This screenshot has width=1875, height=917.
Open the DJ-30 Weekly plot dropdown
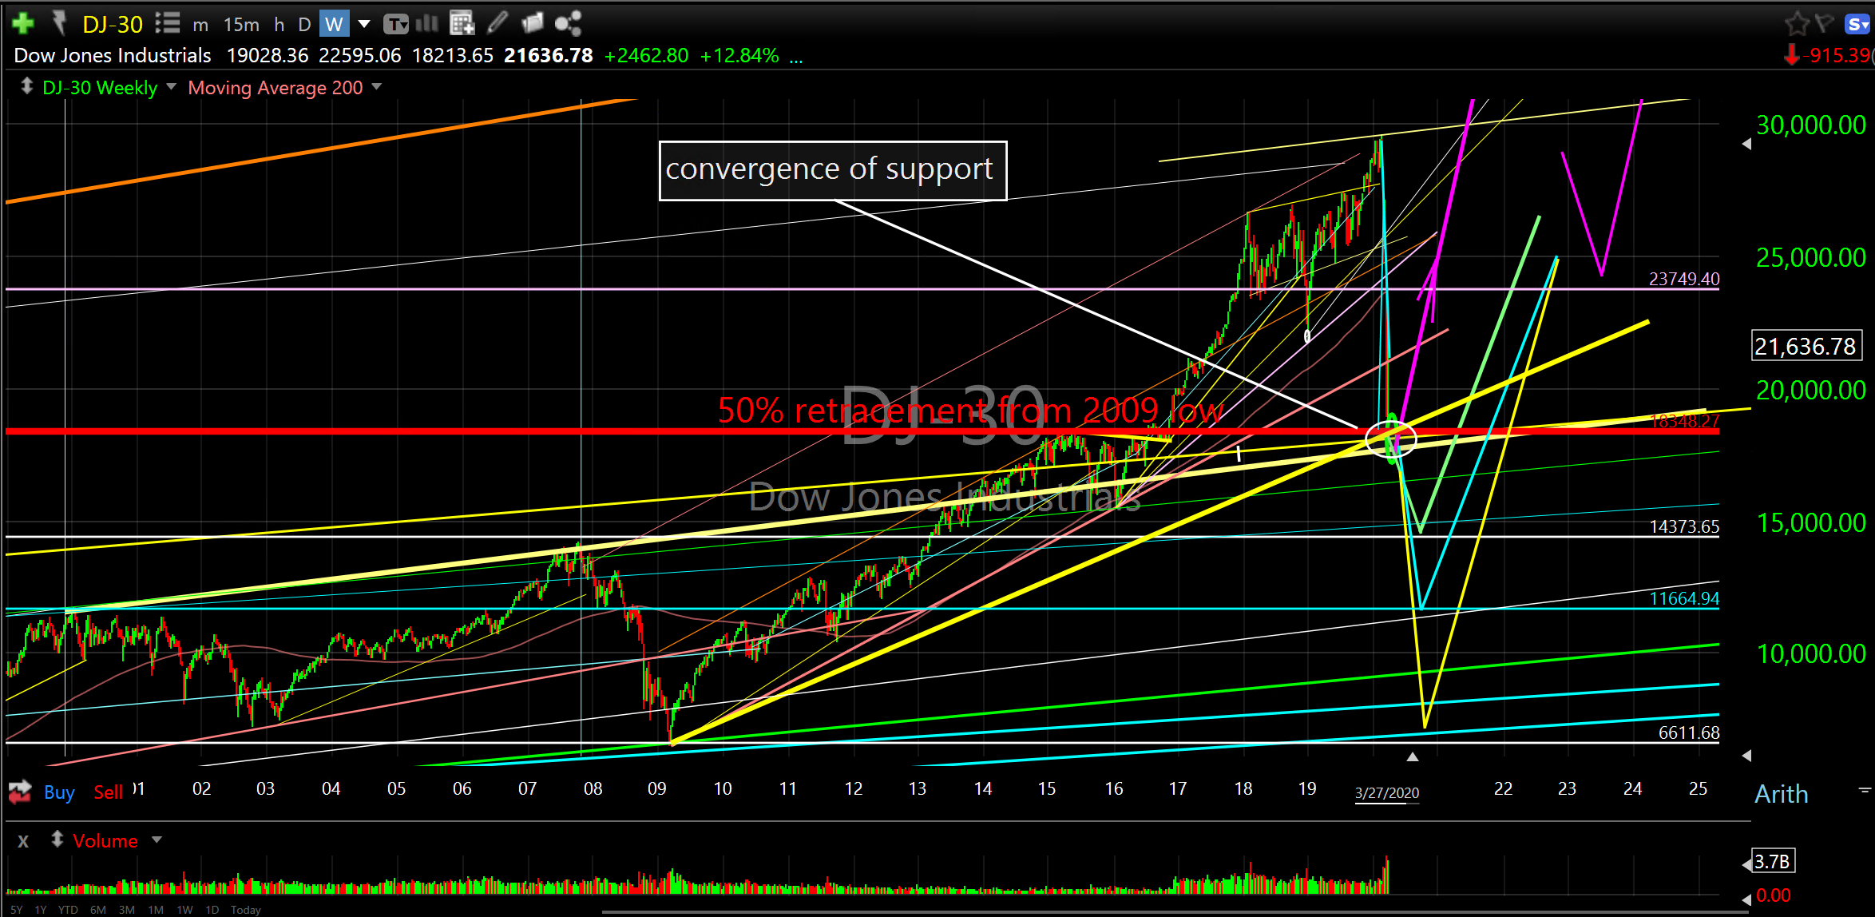[x=170, y=87]
